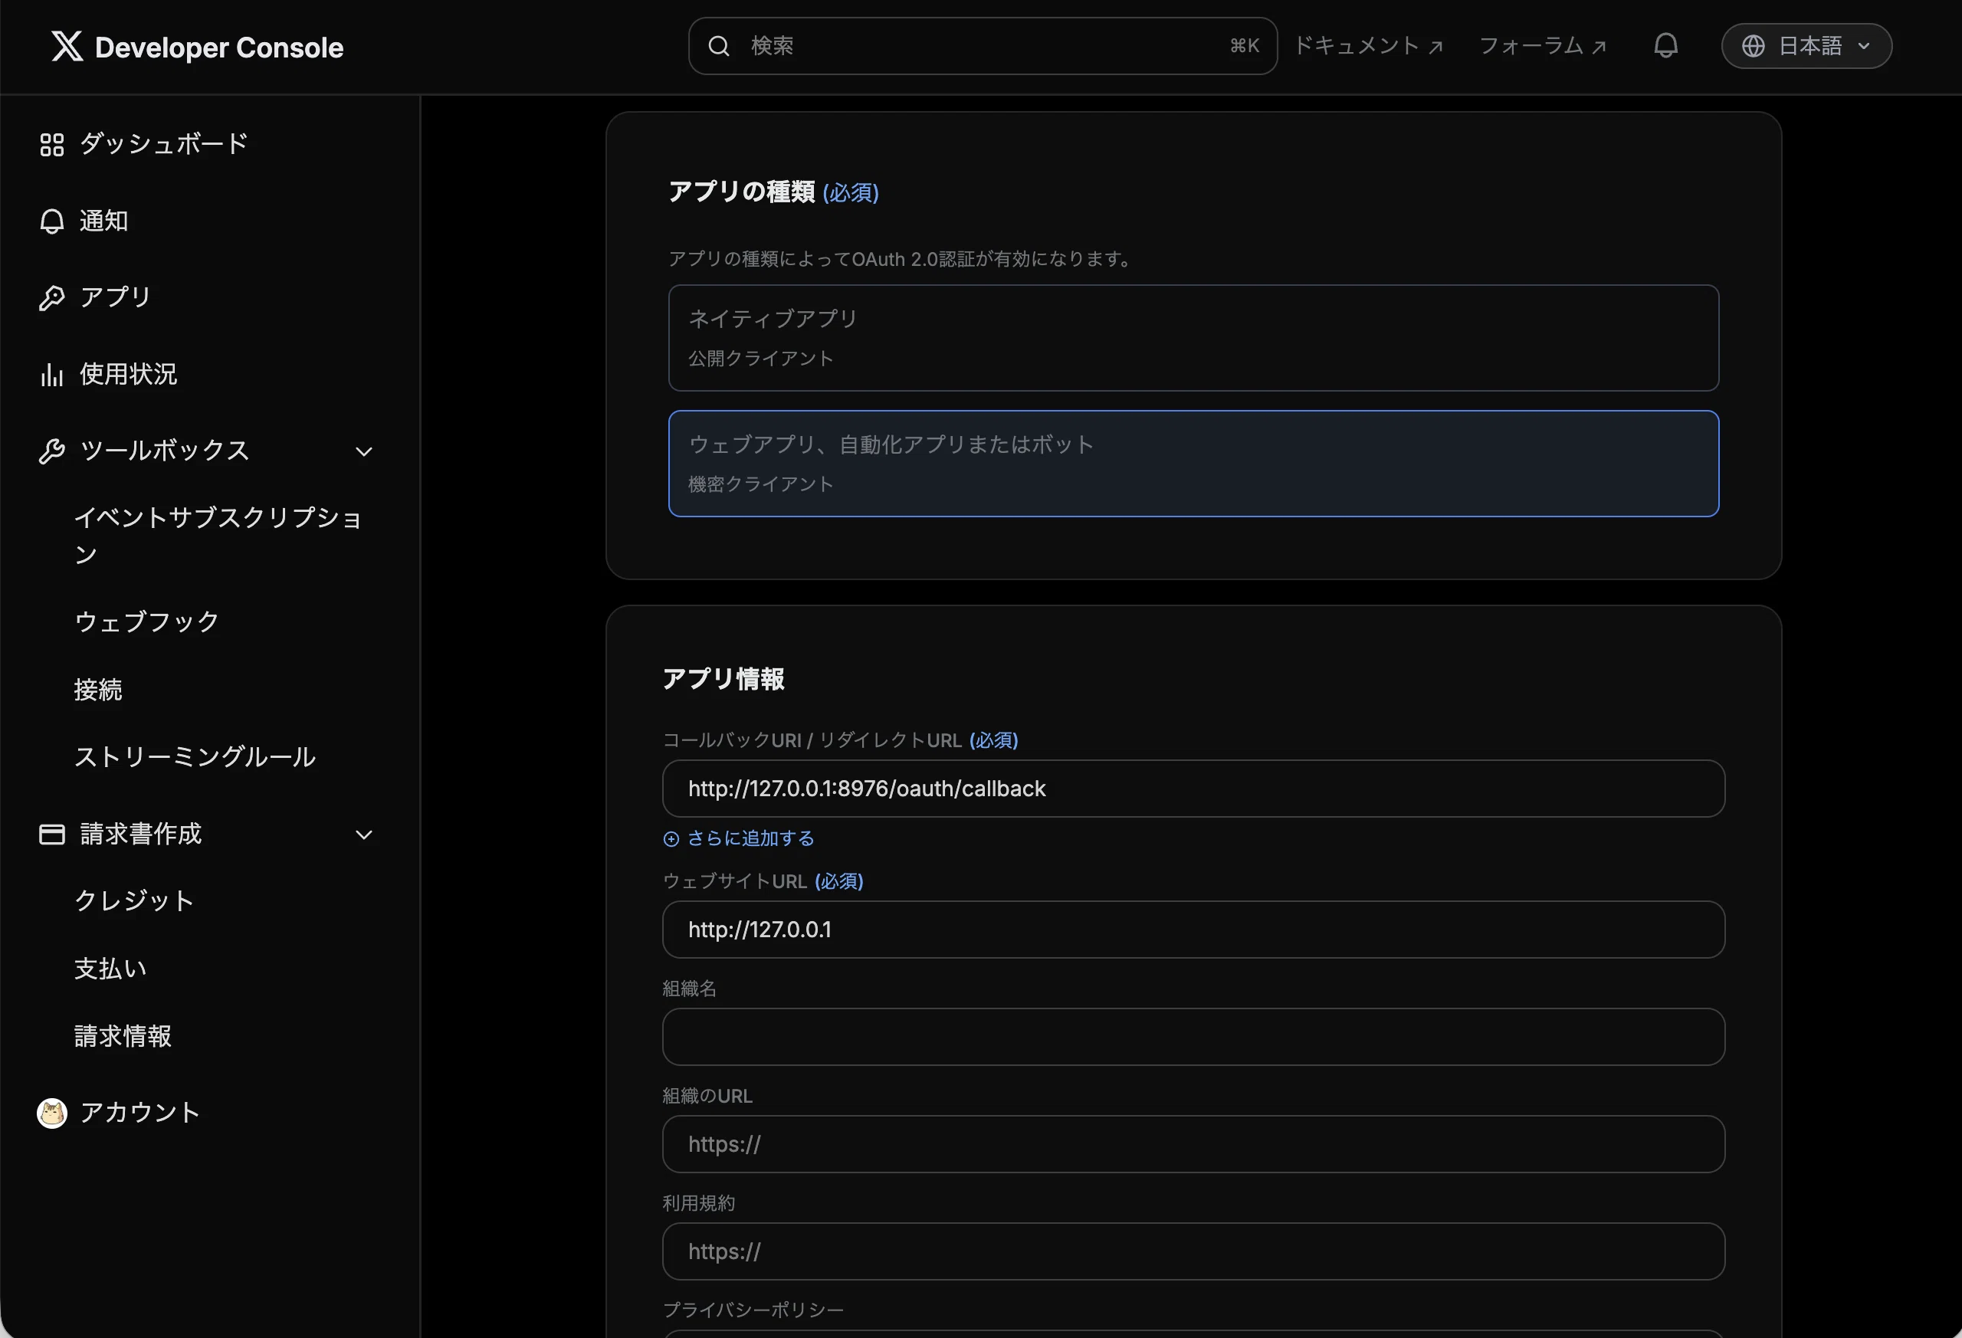Open 請求情報 in sidebar
Screen dimensions: 1962x1338
coord(123,1036)
